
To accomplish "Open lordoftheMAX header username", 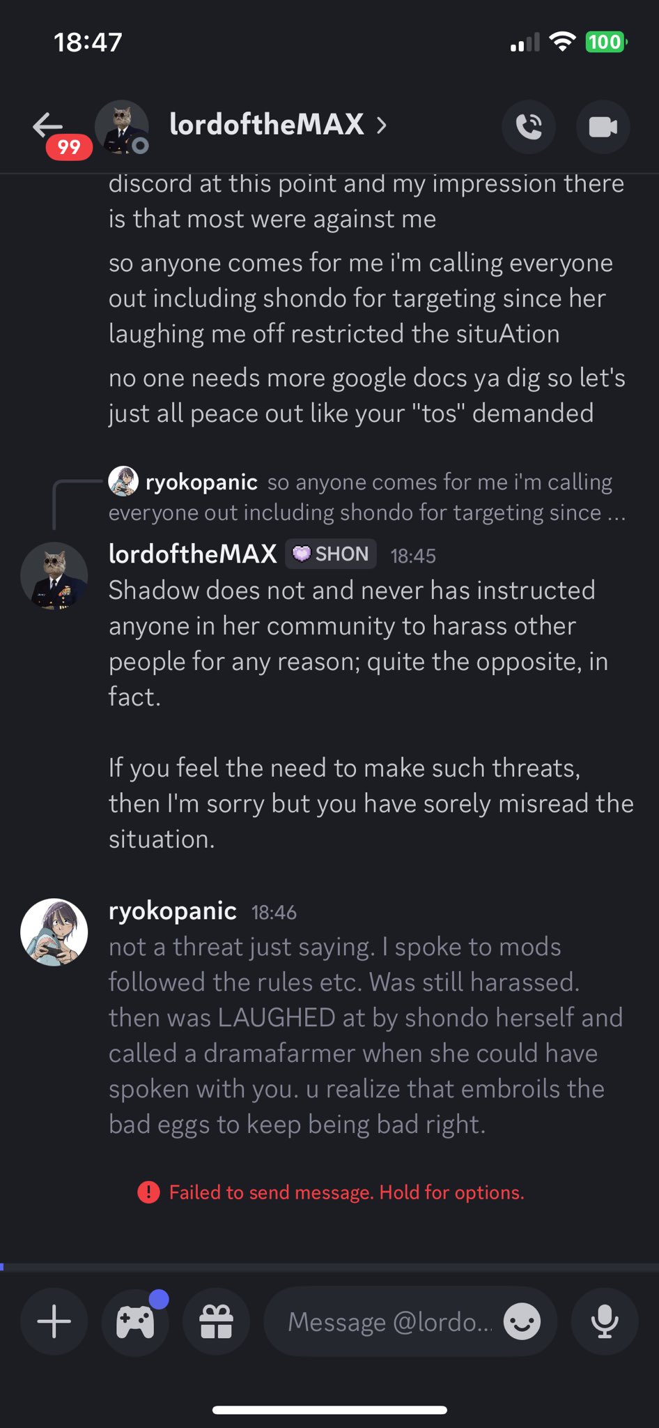I will pyautogui.click(x=266, y=126).
